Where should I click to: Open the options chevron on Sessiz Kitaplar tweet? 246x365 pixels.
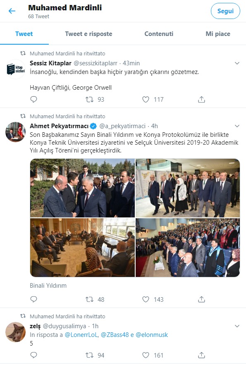[237, 63]
